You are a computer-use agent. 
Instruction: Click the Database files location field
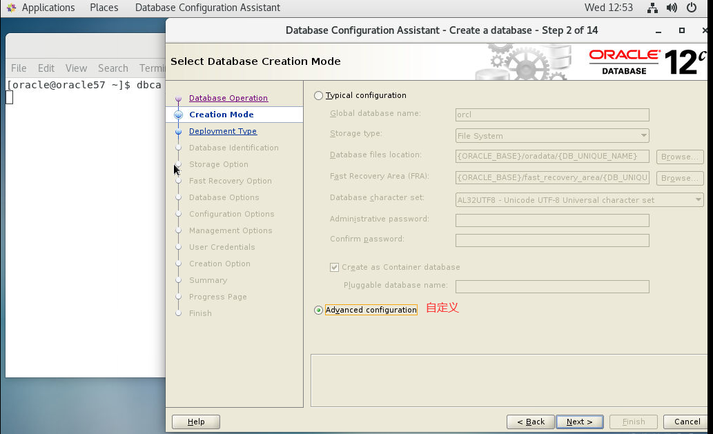coord(552,157)
